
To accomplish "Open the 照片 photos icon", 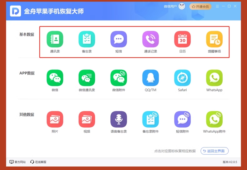I will tap(55, 119).
